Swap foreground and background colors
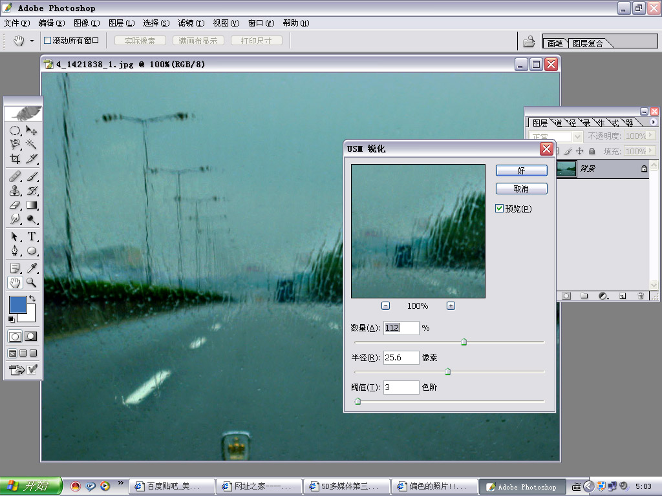The image size is (662, 496). [32, 298]
